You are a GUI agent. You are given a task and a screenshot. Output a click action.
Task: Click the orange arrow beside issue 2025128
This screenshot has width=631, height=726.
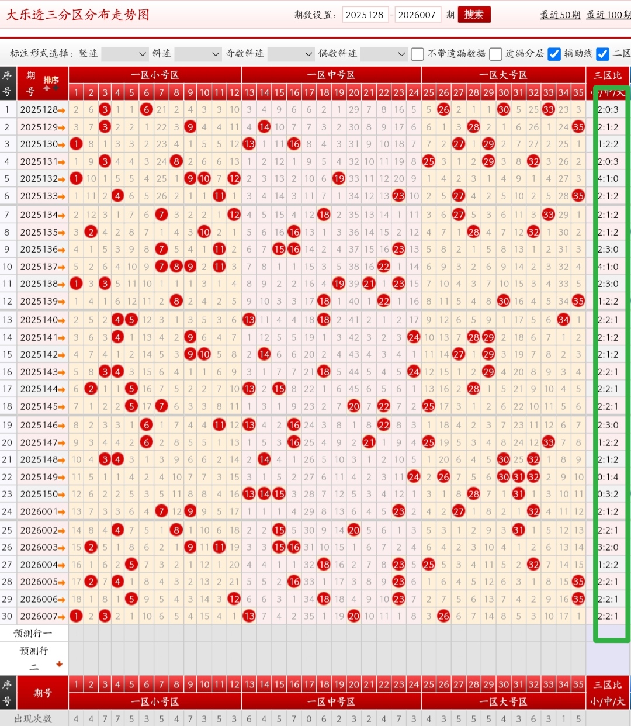pyautogui.click(x=62, y=110)
